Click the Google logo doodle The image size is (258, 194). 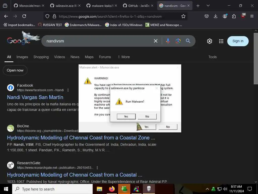coord(23,38)
